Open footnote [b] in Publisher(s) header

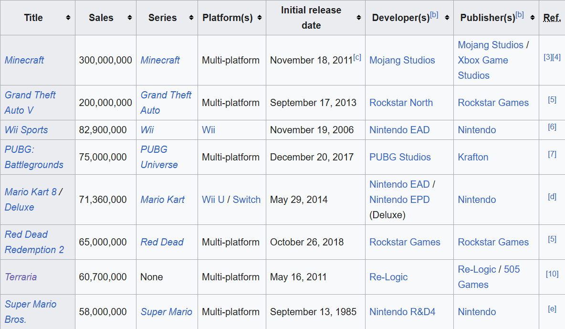click(520, 15)
